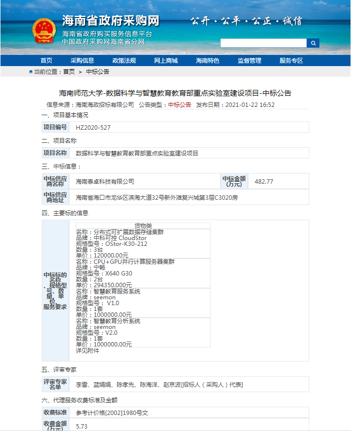This screenshot has width=351, height=431.
Task: Select supplier name 海南泰卓科技有限公司
Action: [105, 181]
